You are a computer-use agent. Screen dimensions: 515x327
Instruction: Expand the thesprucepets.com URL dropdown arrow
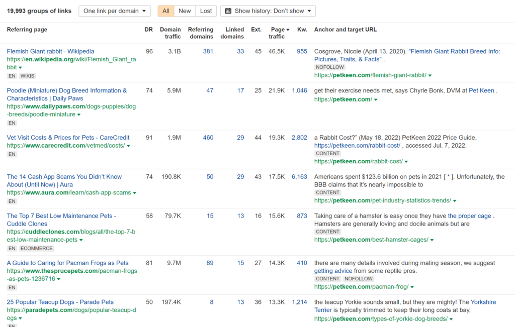click(59, 279)
